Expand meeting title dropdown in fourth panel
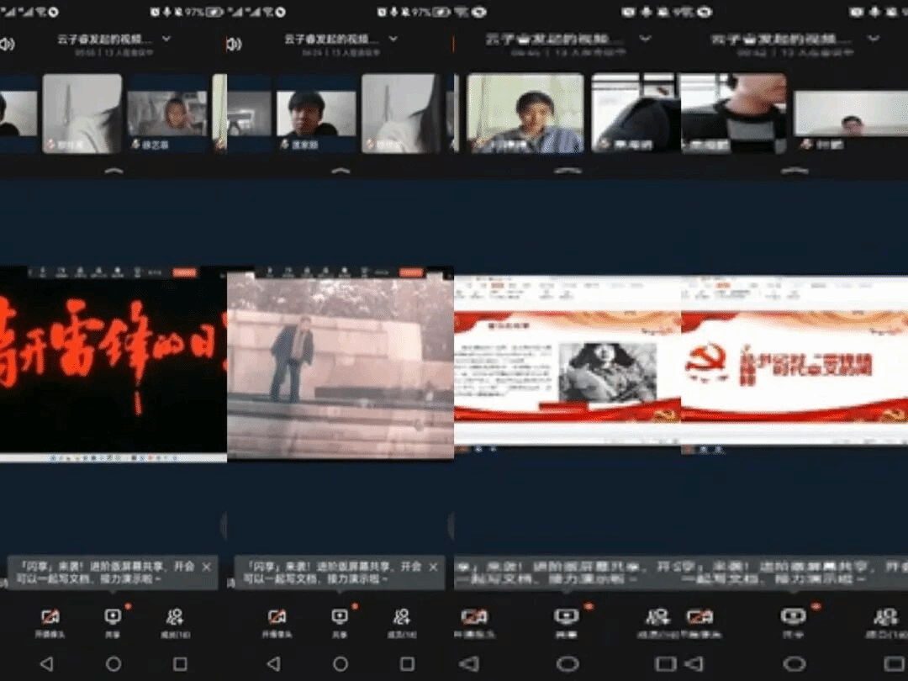 coord(874,39)
